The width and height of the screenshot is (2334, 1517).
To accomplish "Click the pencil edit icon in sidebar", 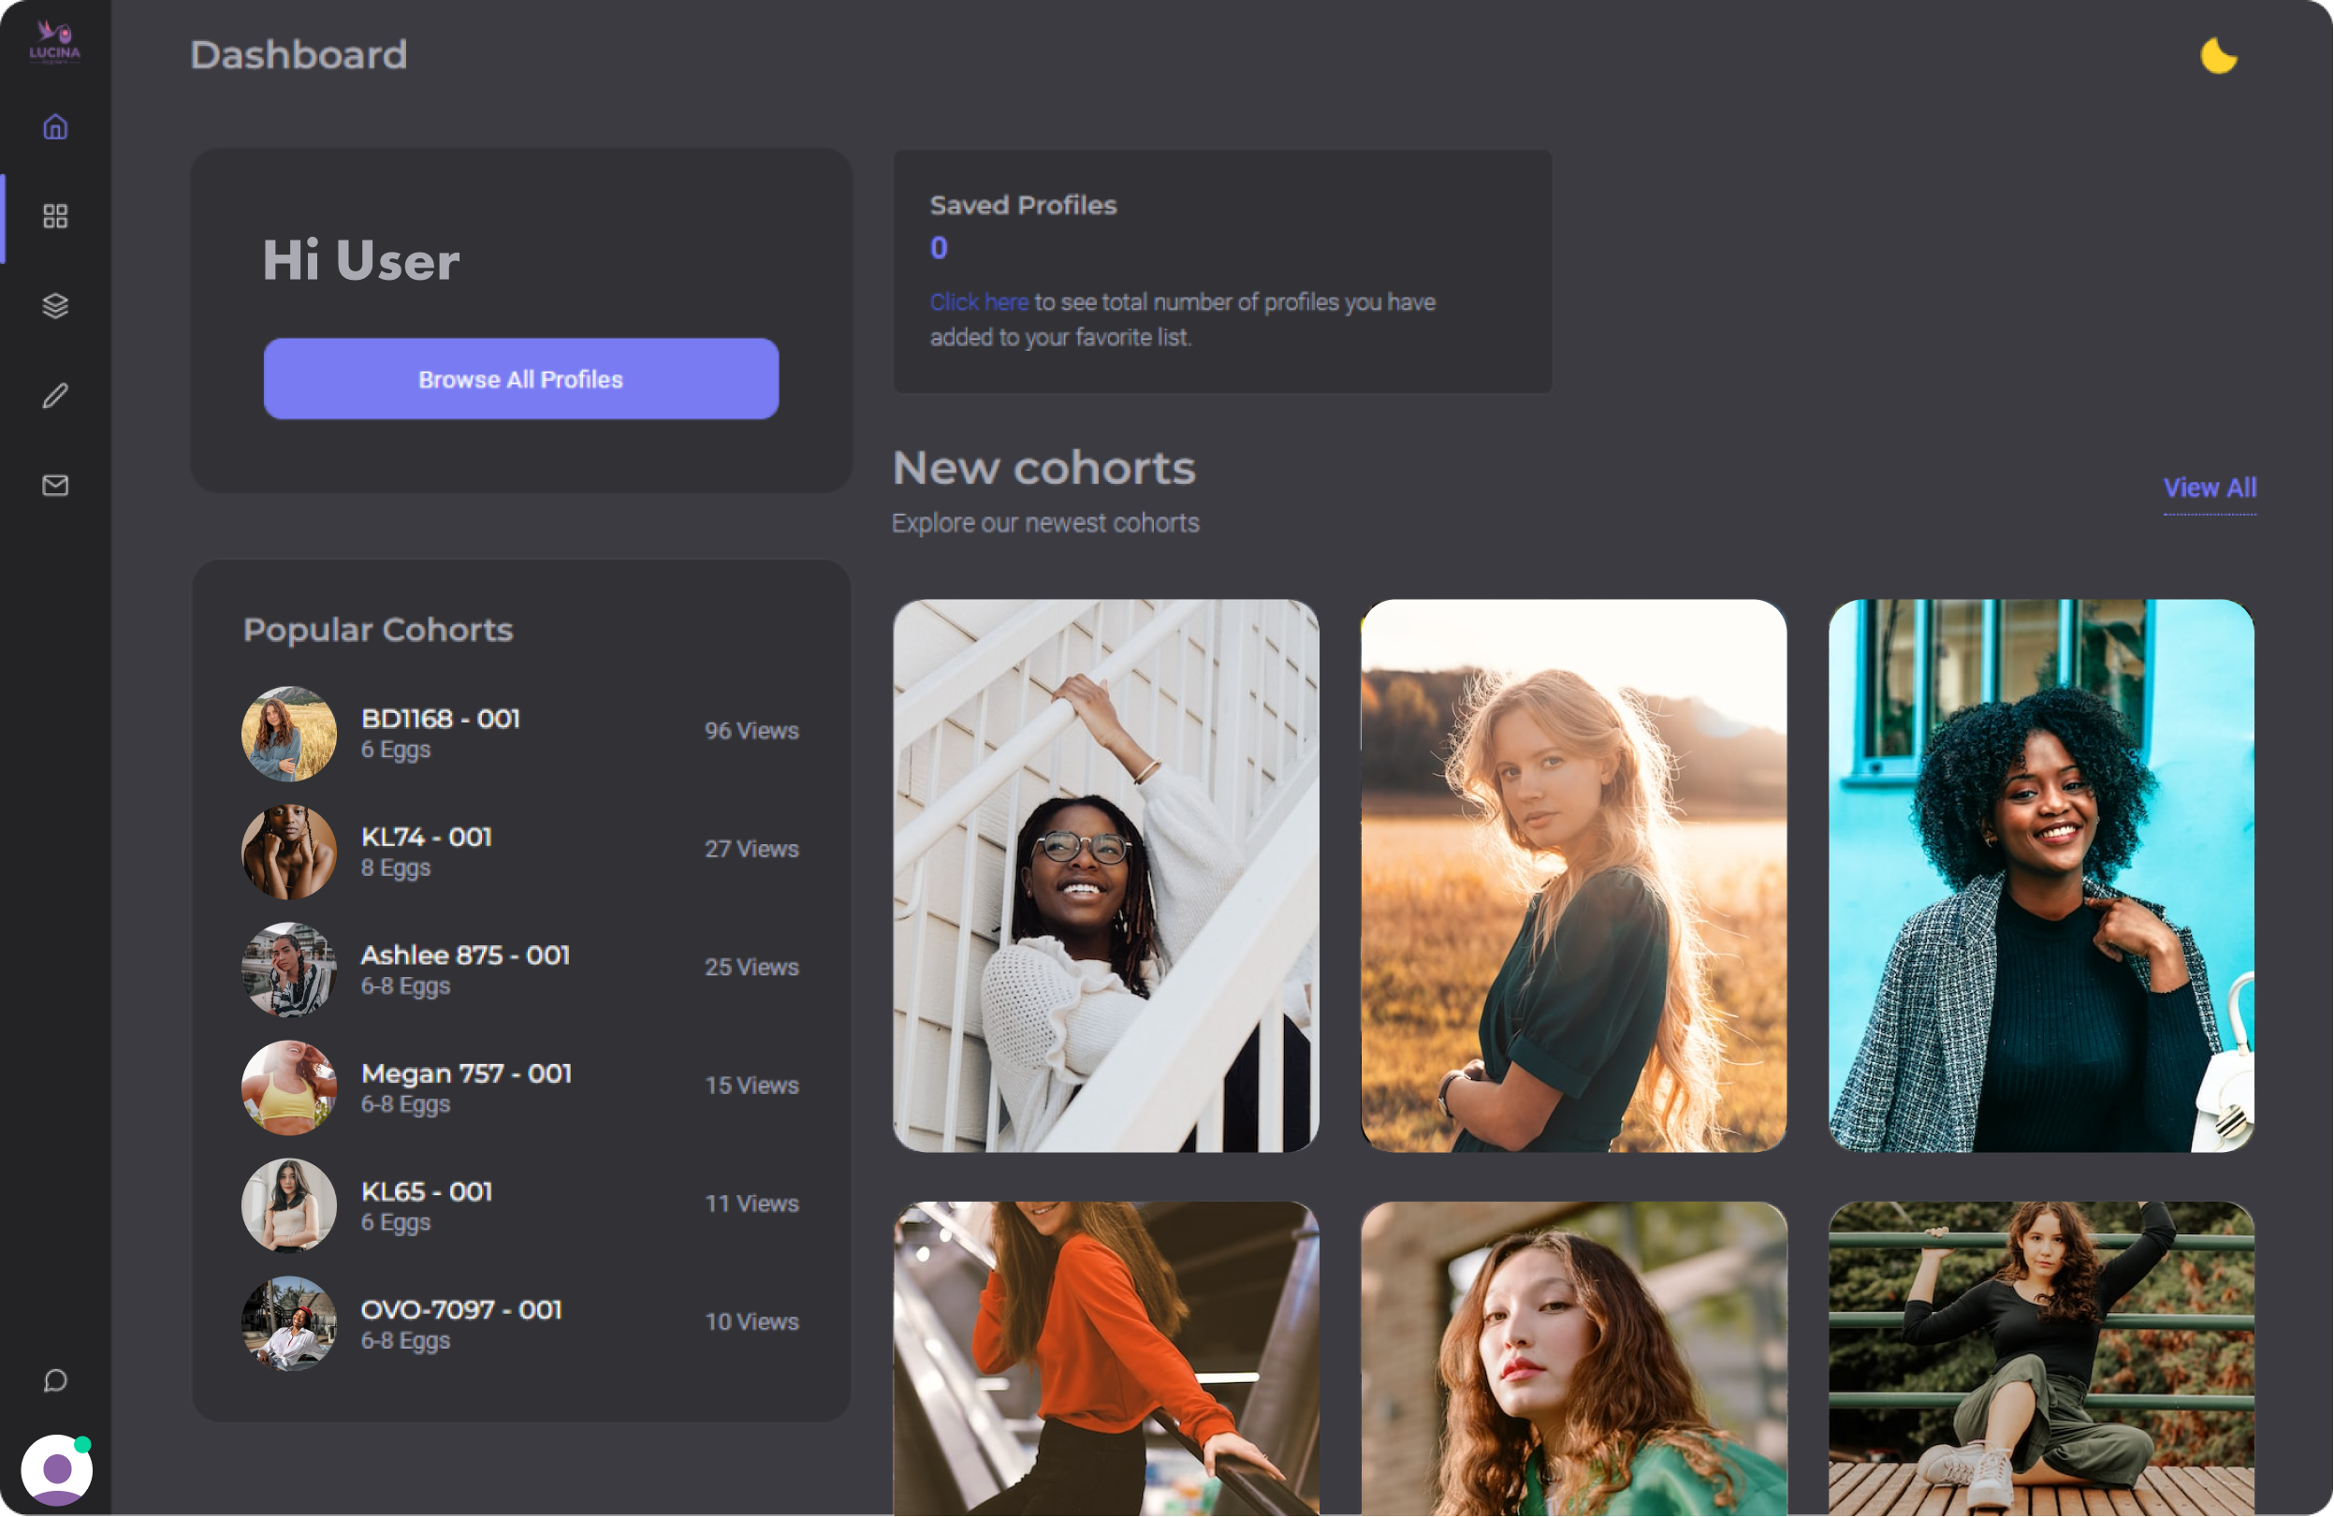I will click(55, 395).
